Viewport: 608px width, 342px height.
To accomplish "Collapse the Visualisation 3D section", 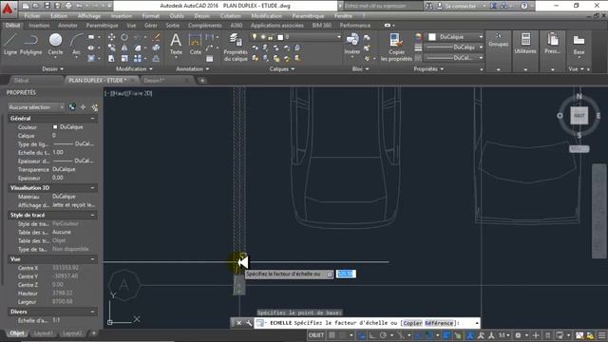I will (93, 188).
